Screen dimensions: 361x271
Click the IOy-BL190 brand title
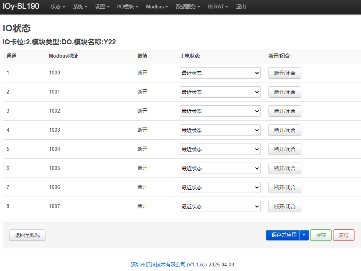coord(21,6)
